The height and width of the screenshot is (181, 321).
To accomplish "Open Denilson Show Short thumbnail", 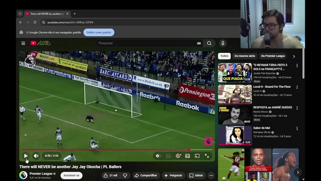I will (x=258, y=165).
